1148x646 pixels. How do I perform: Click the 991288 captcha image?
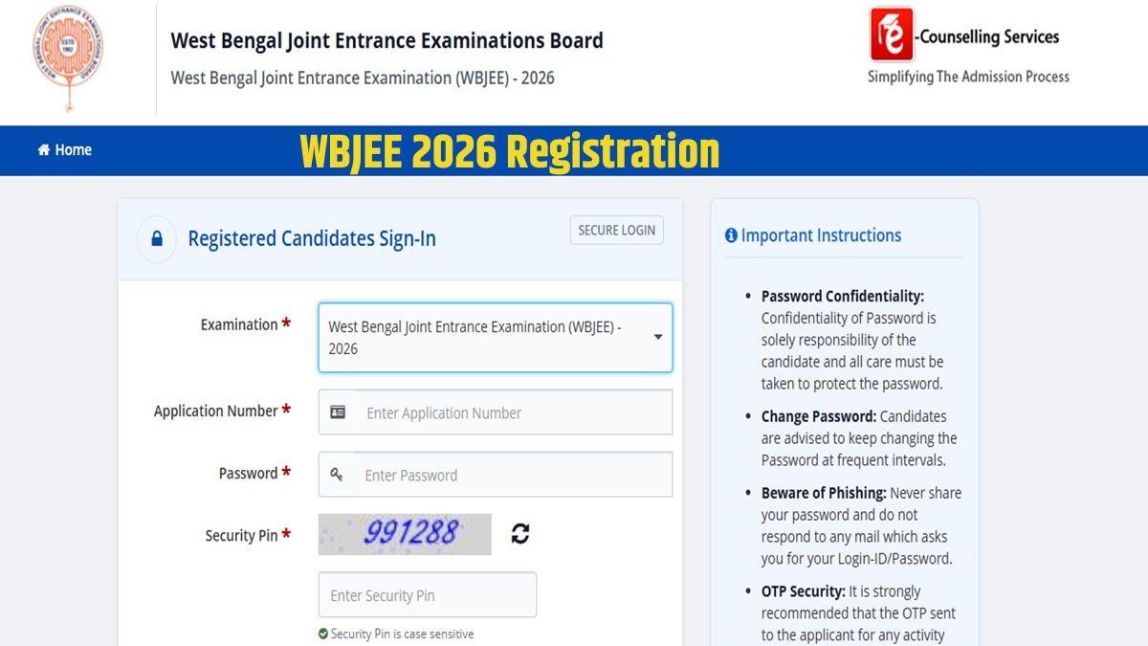pyautogui.click(x=405, y=534)
